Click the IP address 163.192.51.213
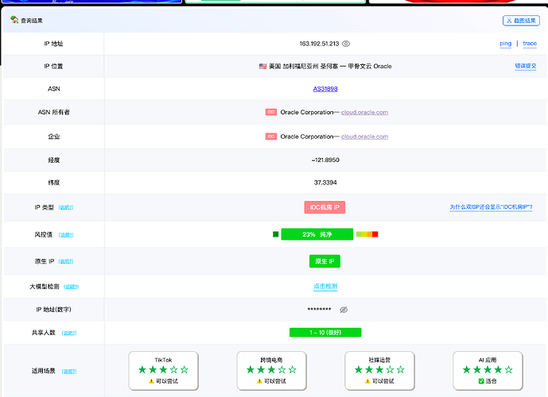The image size is (548, 397). tap(319, 44)
